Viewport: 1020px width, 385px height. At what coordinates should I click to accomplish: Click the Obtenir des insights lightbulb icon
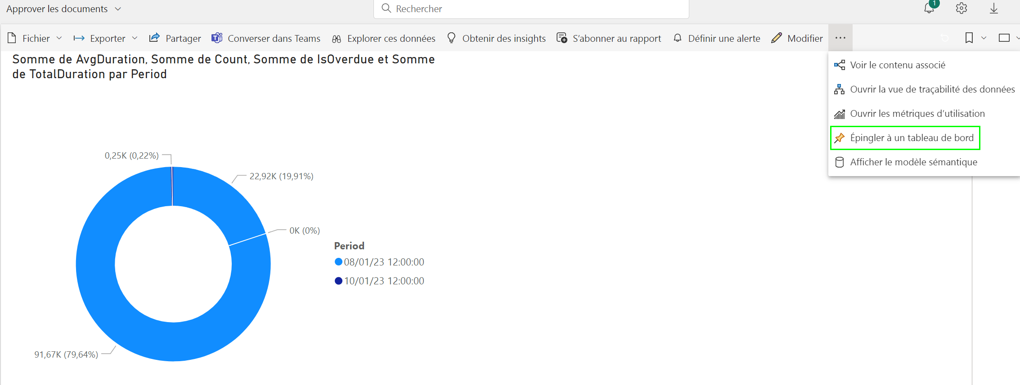click(451, 38)
